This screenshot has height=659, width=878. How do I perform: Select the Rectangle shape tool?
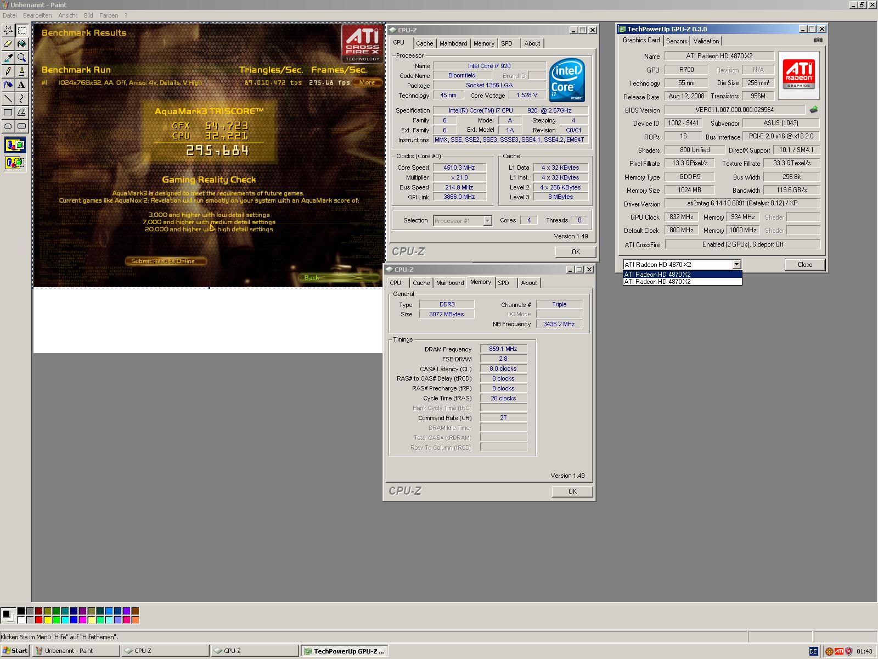click(8, 113)
